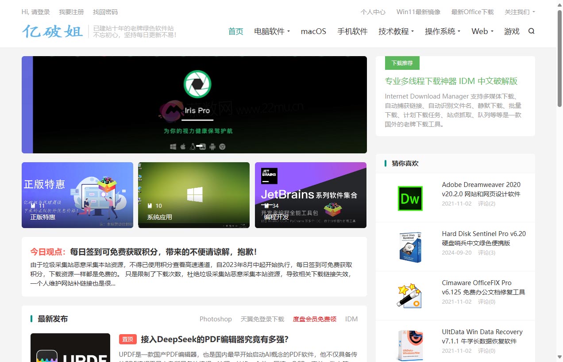Click the page's vertical scrollbar

(559, 177)
